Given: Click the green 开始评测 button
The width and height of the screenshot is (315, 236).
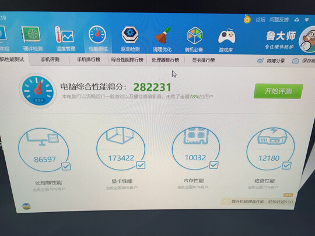Looking at the screenshot, I should click(278, 91).
